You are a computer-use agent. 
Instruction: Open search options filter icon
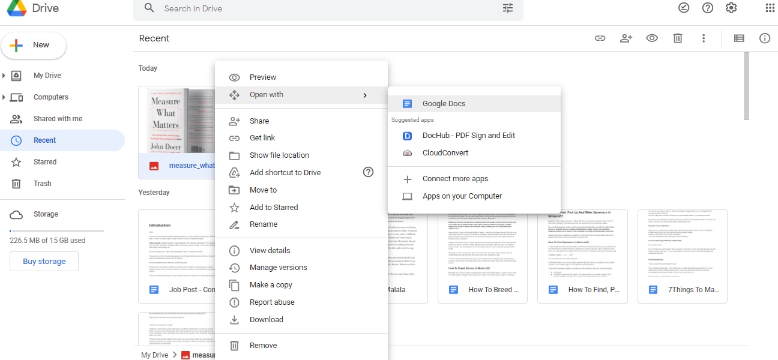[x=508, y=8]
